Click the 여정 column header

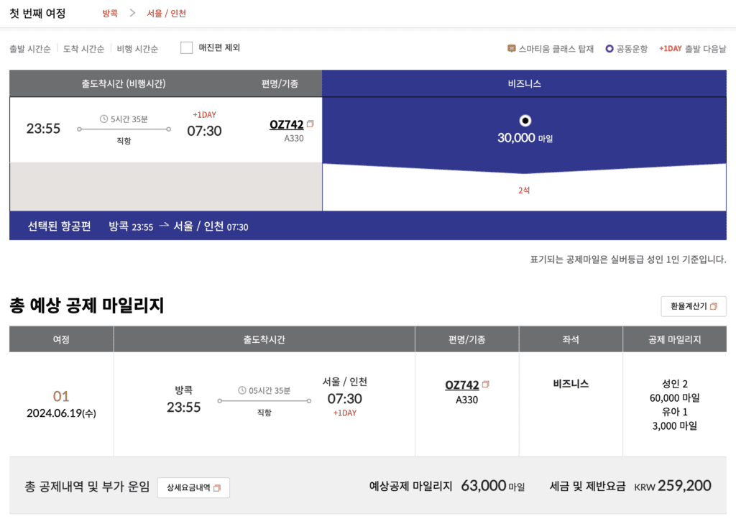61,339
